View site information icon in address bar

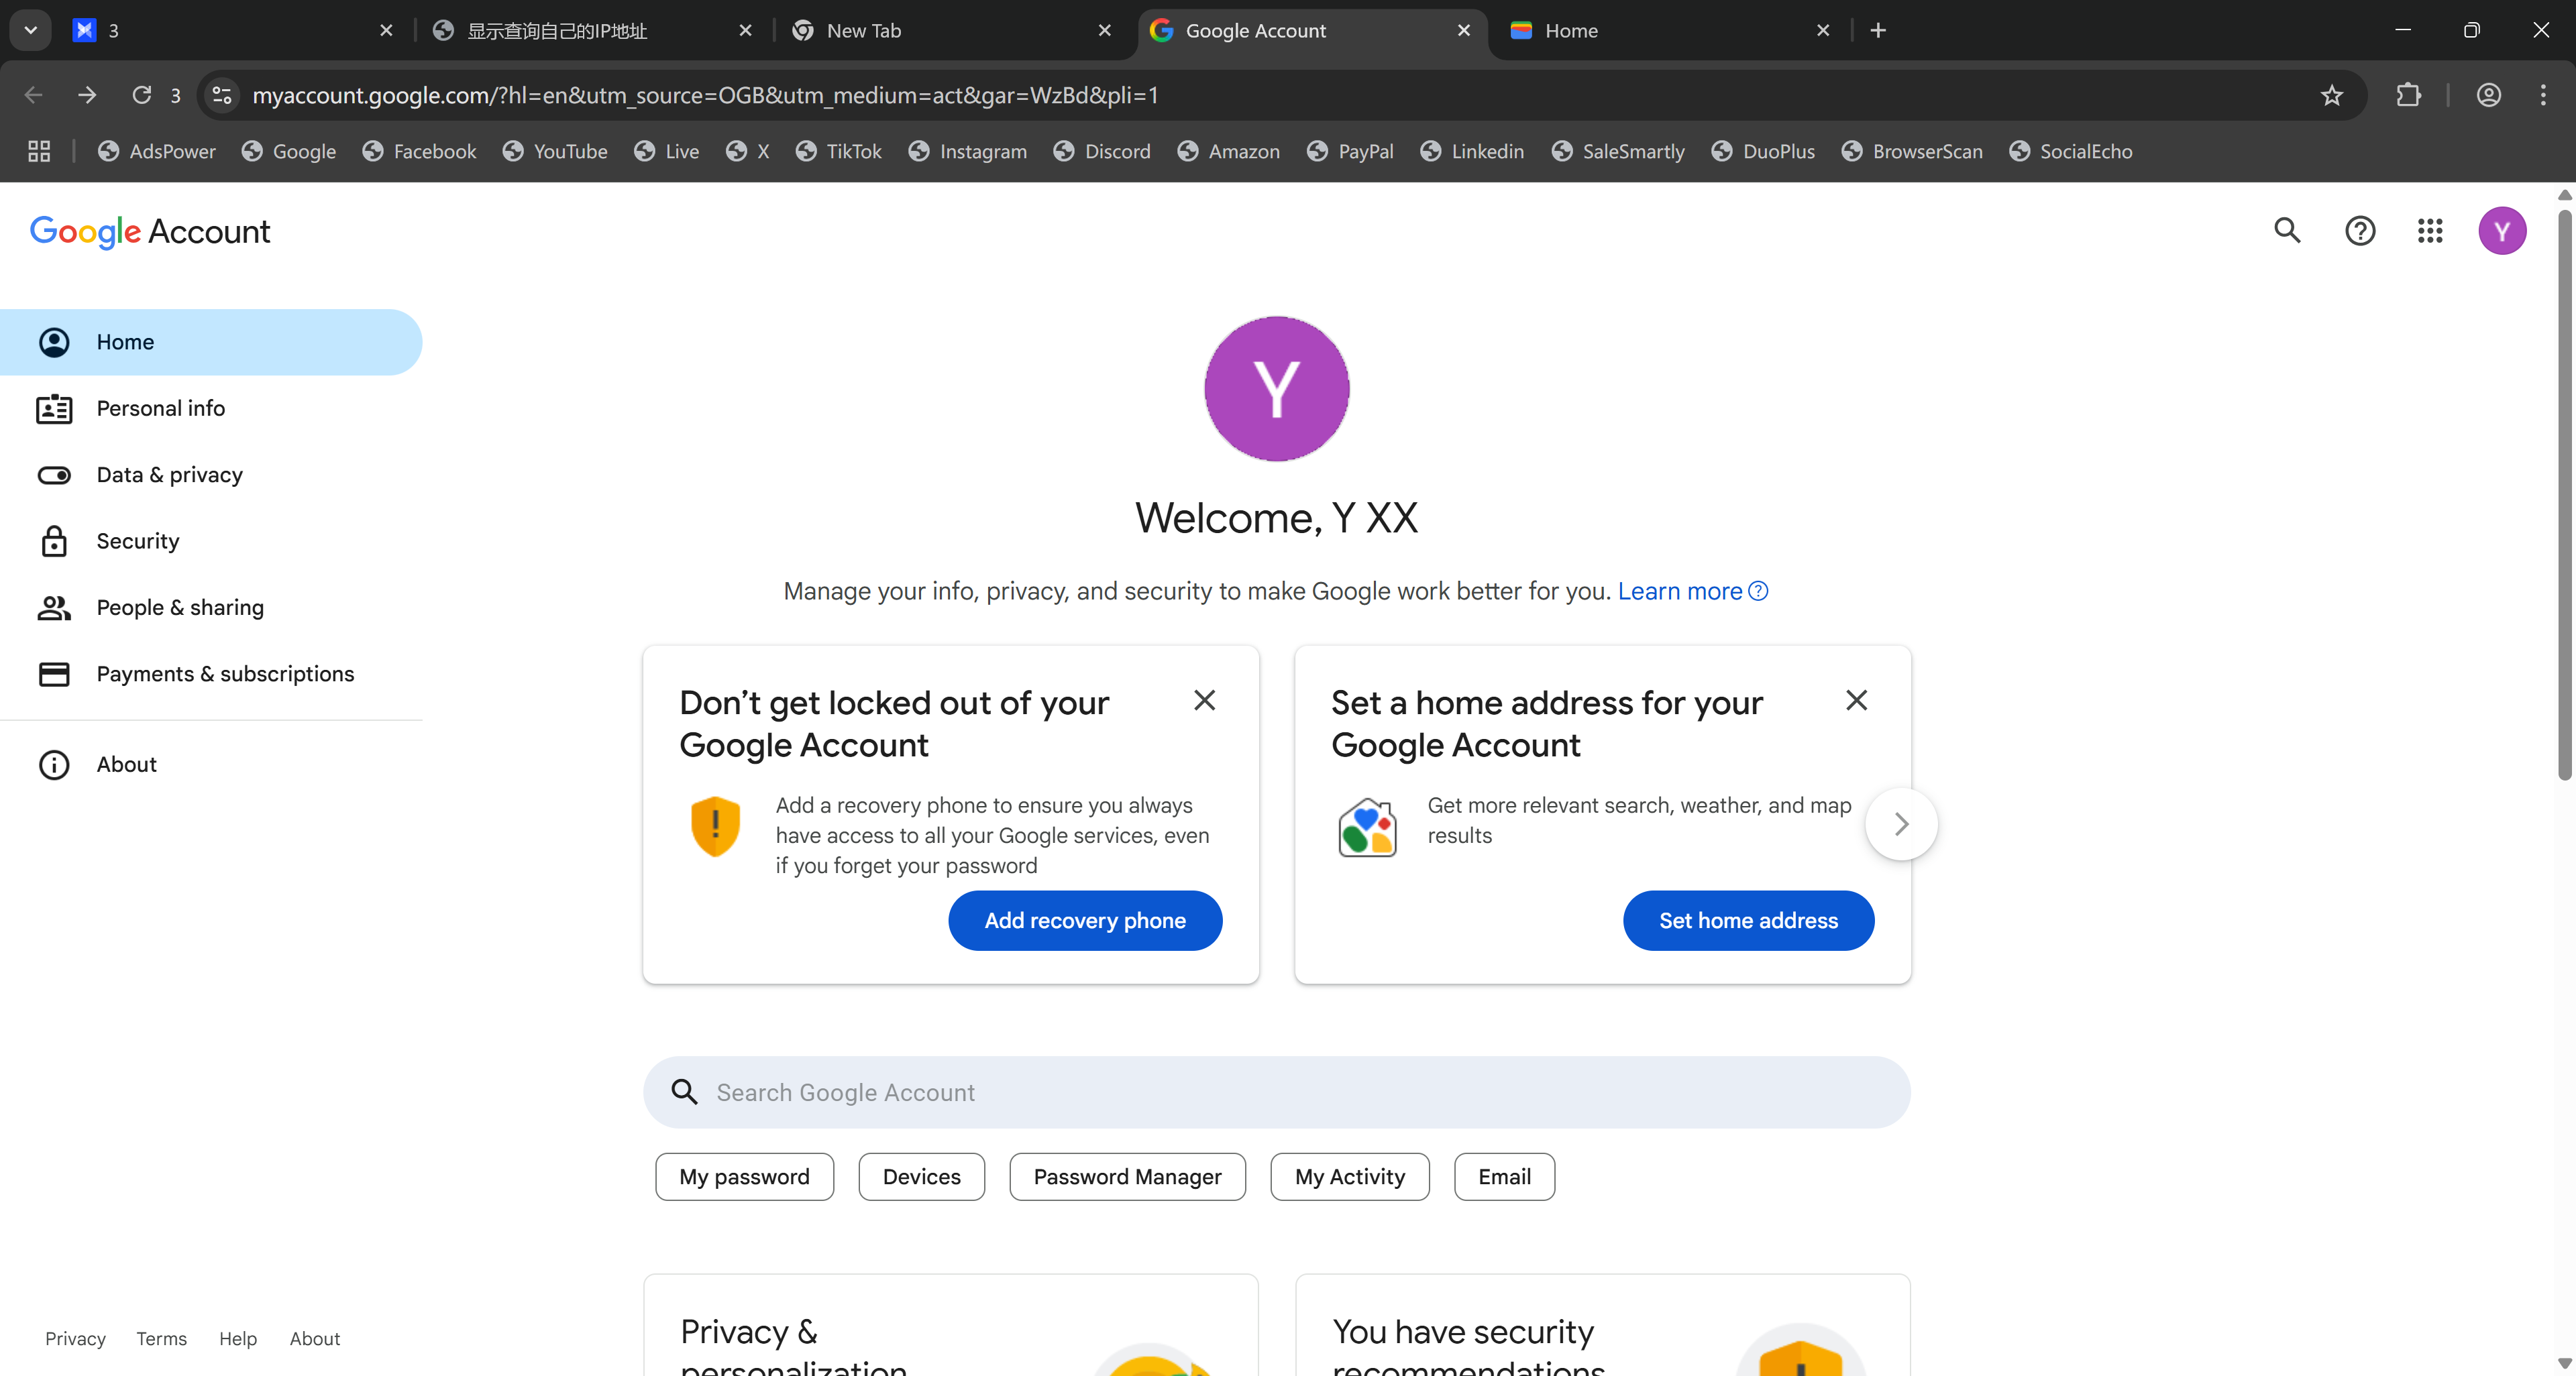pyautogui.click(x=222, y=95)
